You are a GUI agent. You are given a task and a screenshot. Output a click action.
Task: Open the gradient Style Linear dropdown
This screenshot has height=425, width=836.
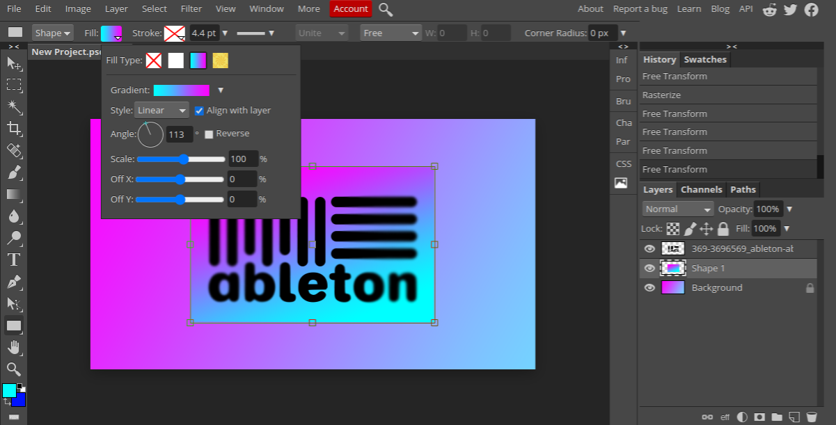point(161,110)
